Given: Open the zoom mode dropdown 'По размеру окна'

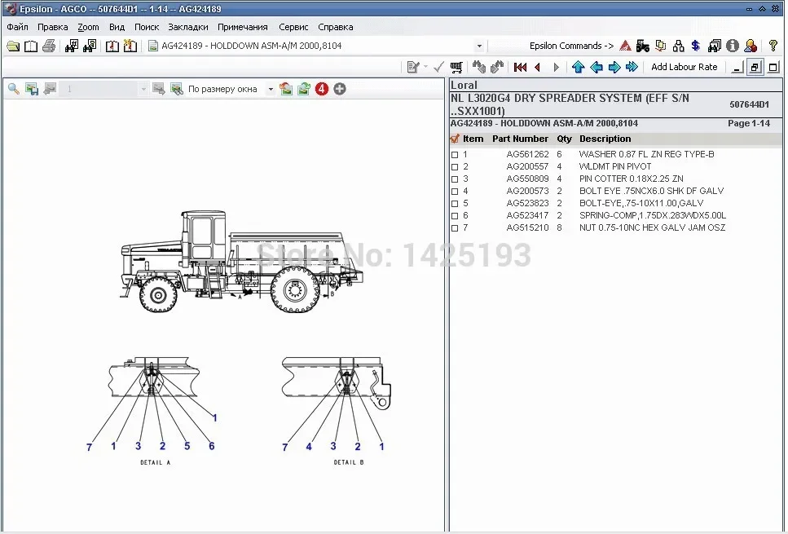Looking at the screenshot, I should 270,89.
